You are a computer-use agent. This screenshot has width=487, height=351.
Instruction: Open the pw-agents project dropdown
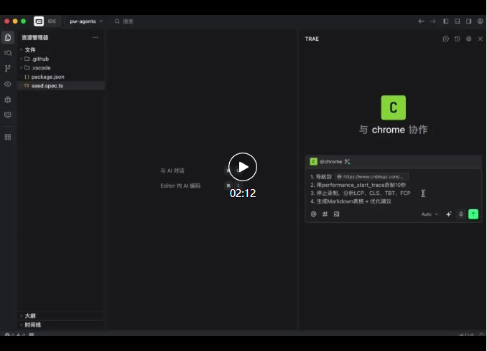pyautogui.click(x=86, y=21)
